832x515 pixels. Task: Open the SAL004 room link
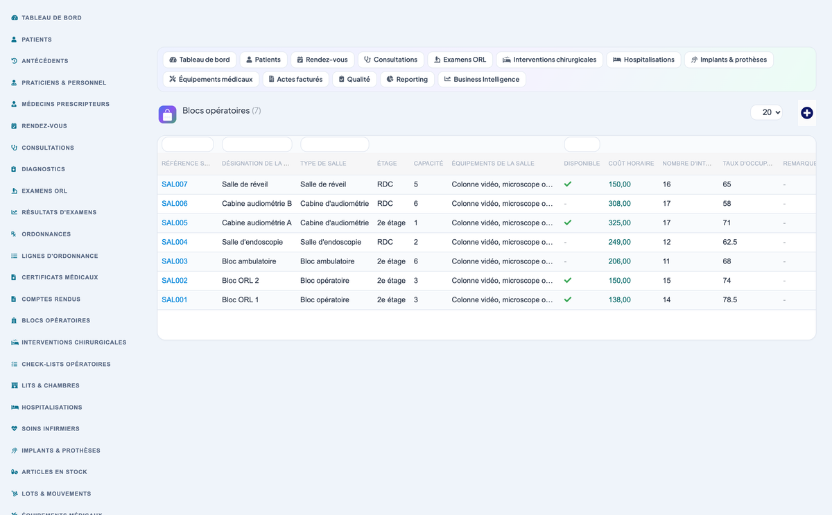pyautogui.click(x=175, y=243)
